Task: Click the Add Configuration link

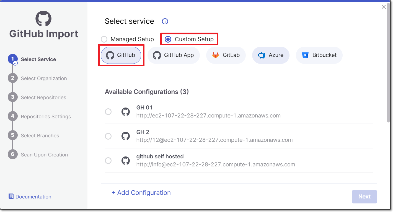Action: coord(141,193)
